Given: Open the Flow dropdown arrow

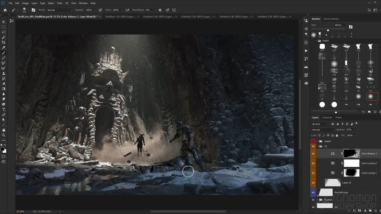Looking at the screenshot, I should point(121,10).
